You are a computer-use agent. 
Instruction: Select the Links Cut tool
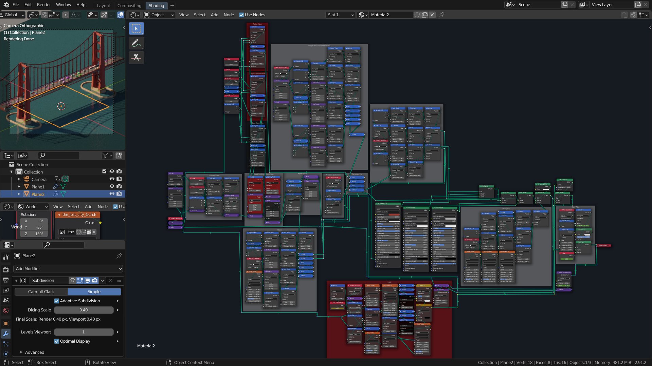[136, 58]
